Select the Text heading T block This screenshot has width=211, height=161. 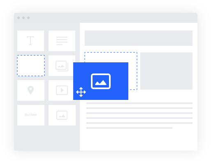(x=30, y=41)
